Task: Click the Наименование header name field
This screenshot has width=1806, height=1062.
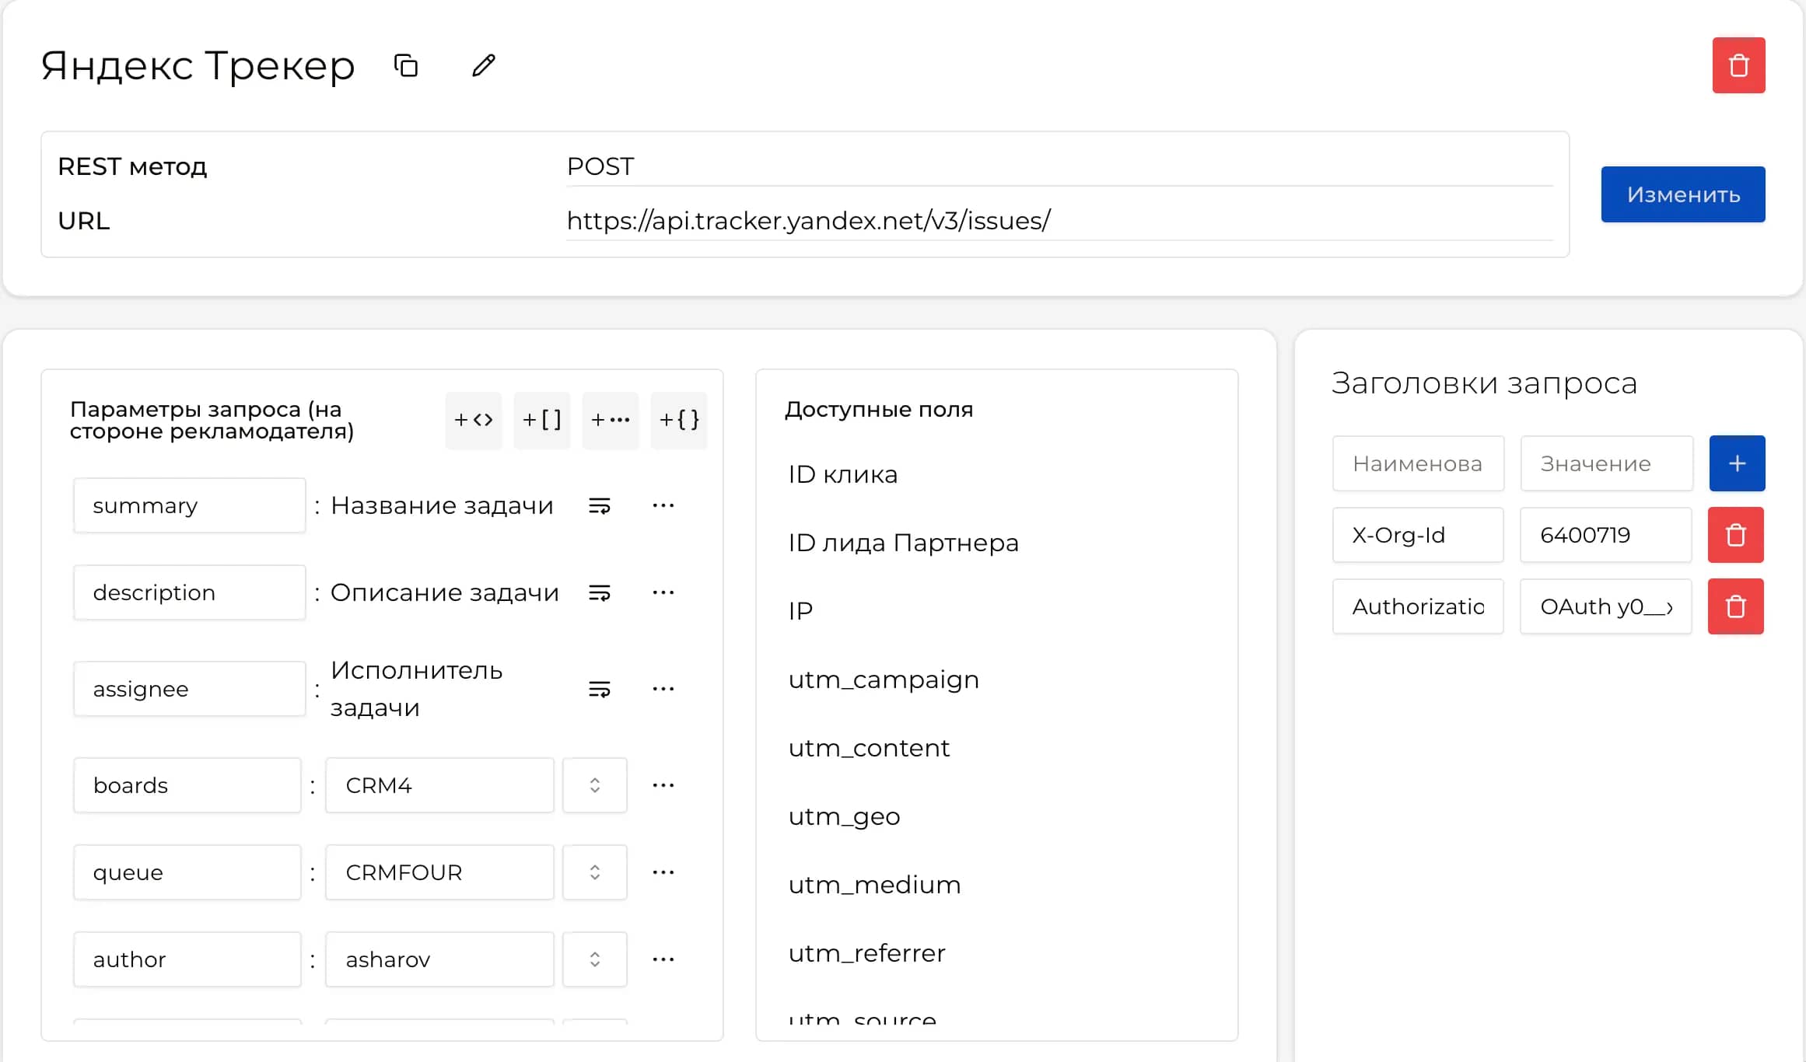Action: click(x=1418, y=463)
